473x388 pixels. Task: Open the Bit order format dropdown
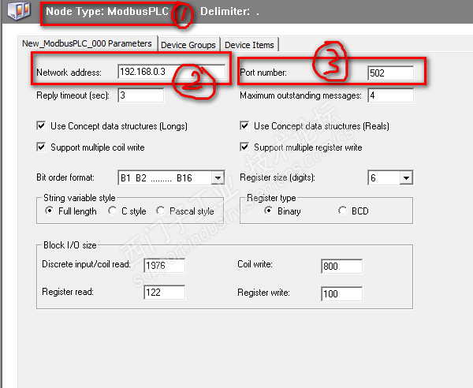pos(218,178)
